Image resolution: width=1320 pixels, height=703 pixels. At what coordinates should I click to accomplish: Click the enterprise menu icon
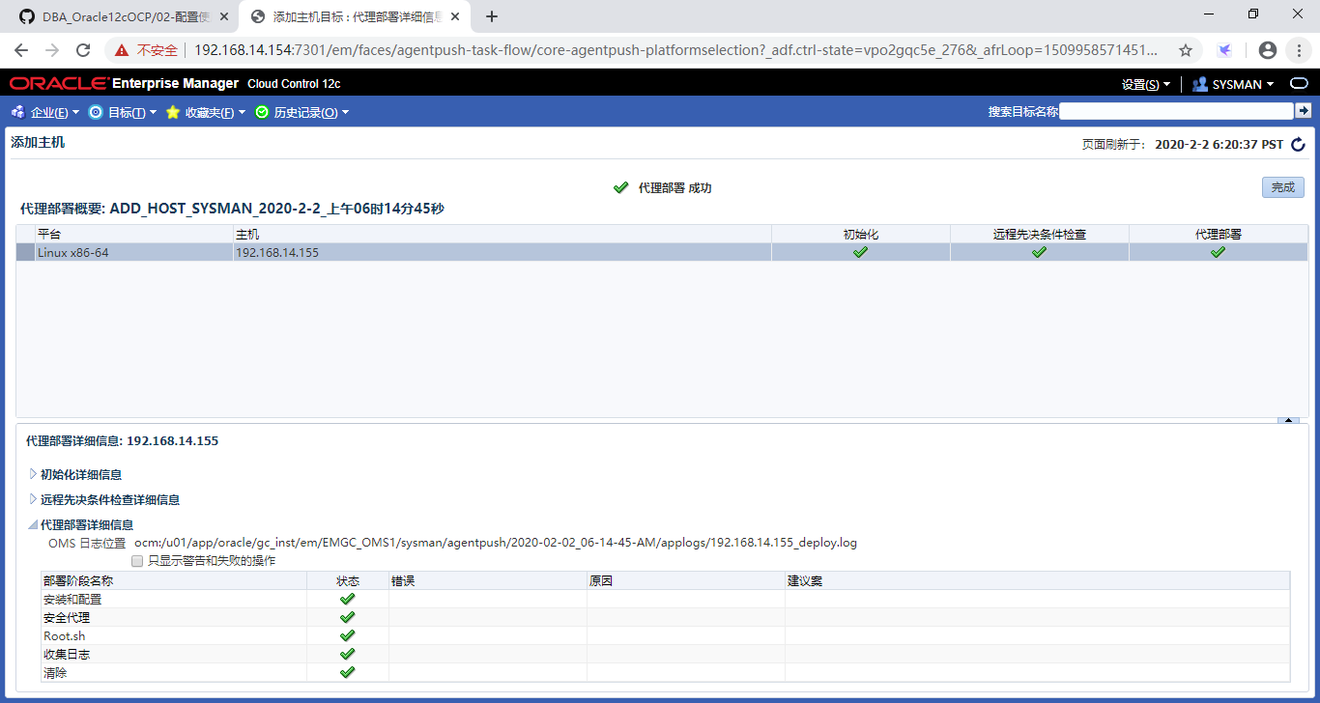pyautogui.click(x=17, y=112)
